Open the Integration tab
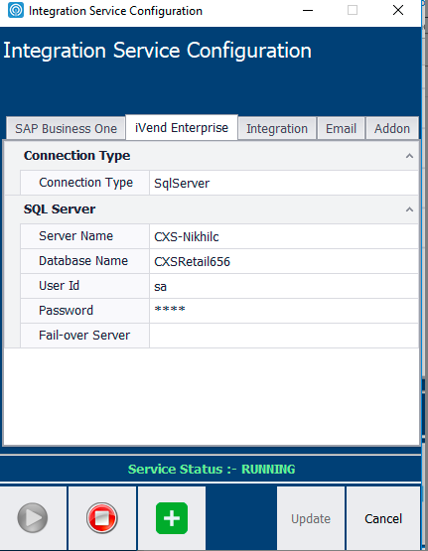The width and height of the screenshot is (428, 551). 277,128
